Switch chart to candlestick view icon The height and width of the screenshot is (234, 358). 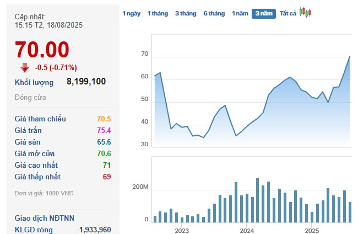pos(305,13)
